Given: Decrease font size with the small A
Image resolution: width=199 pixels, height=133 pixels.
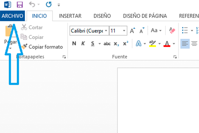Looking at the screenshot, I should pyautogui.click(x=142, y=31).
